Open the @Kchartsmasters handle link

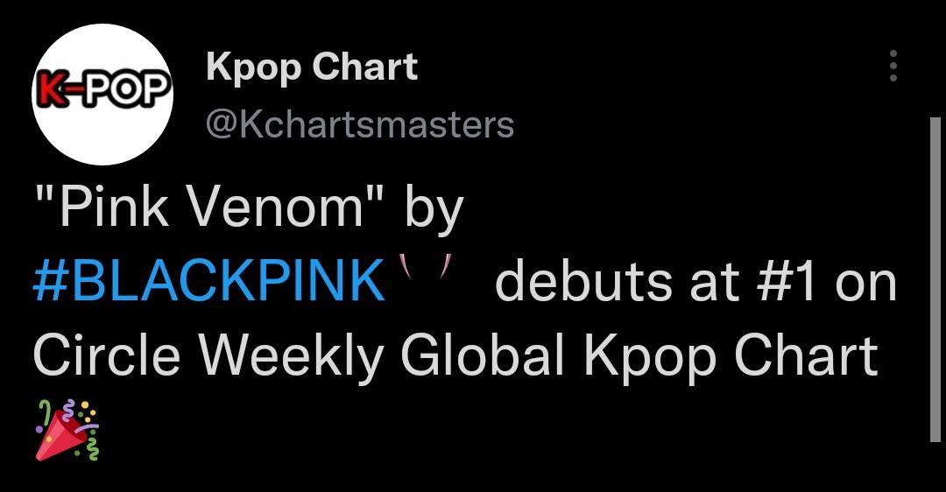(x=360, y=125)
